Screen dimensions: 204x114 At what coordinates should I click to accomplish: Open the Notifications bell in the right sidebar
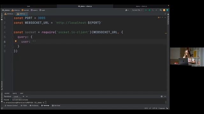click(168, 14)
